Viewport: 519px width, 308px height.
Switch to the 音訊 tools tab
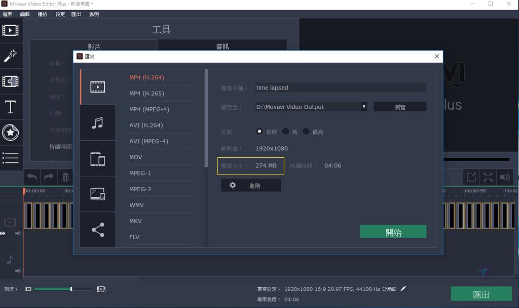pyautogui.click(x=223, y=46)
